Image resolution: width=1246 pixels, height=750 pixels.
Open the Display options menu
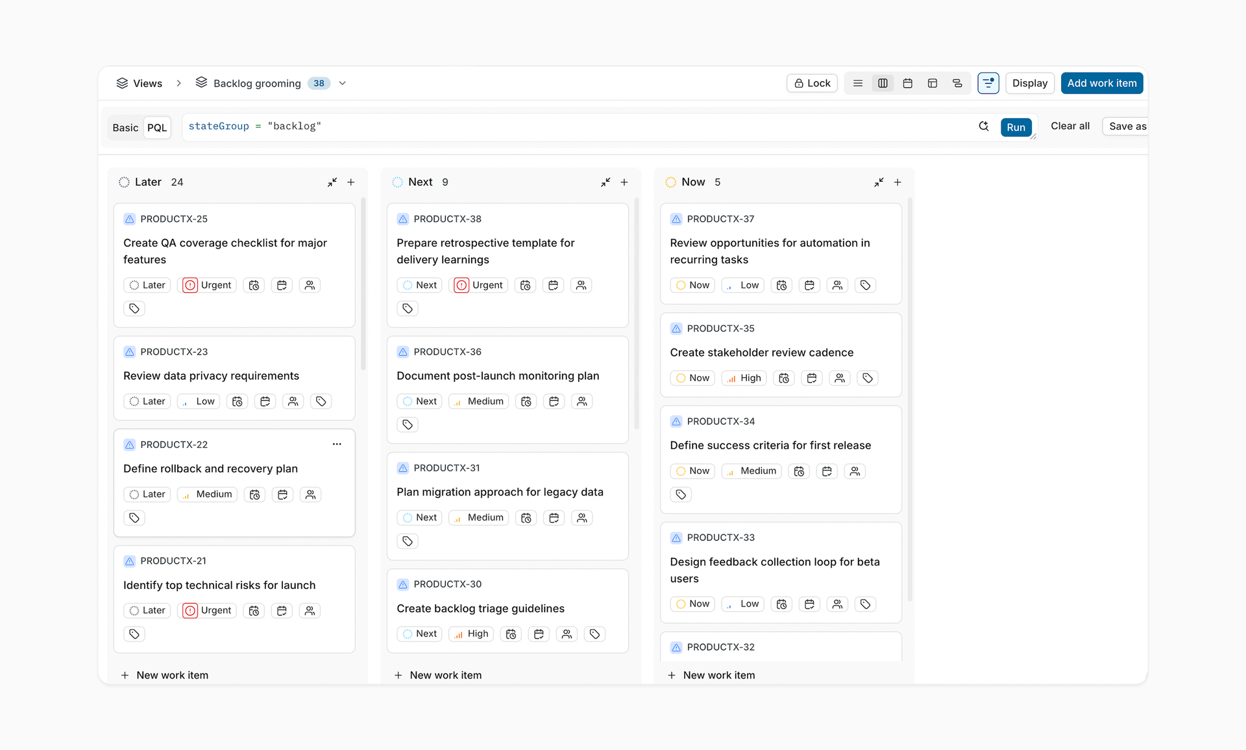[x=1029, y=83]
